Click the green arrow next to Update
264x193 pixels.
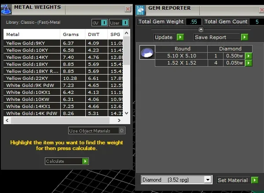[x=180, y=37]
